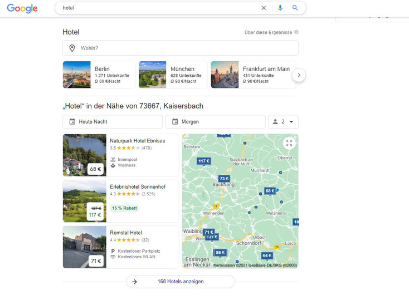Click the 71 € marker near Waiblingen
The image size is (409, 300).
tap(208, 232)
